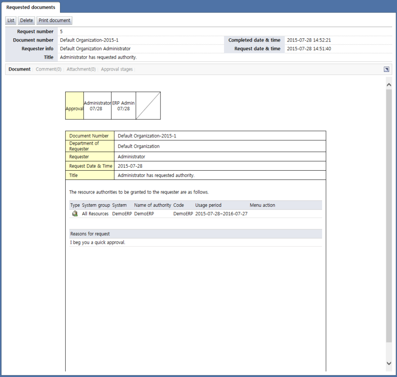Show the Approval stages tab
The height and width of the screenshot is (377, 397).
coord(117,69)
